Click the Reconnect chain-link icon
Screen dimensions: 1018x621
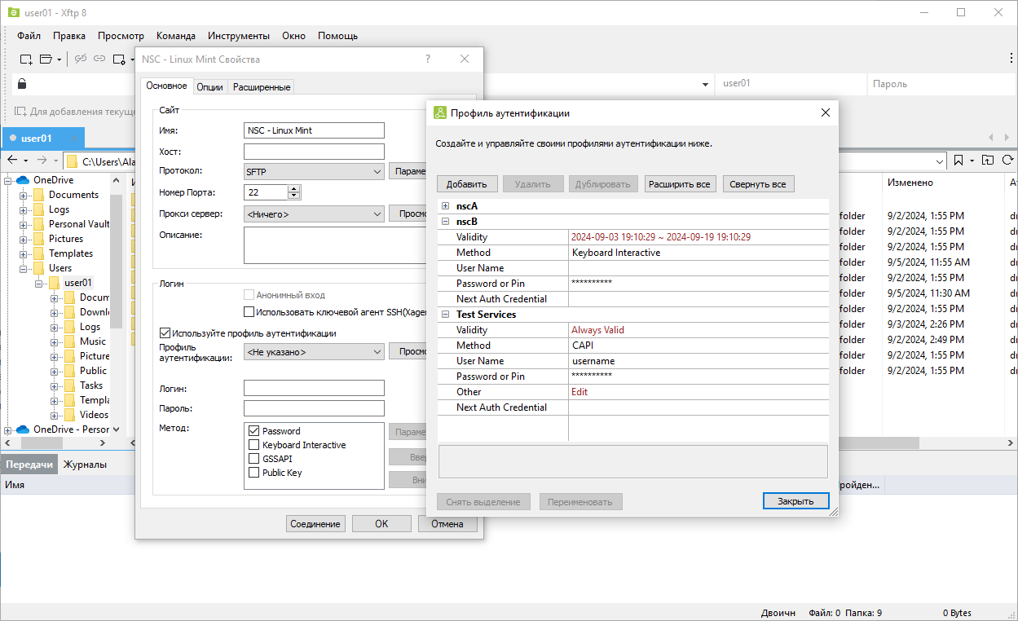click(x=99, y=59)
